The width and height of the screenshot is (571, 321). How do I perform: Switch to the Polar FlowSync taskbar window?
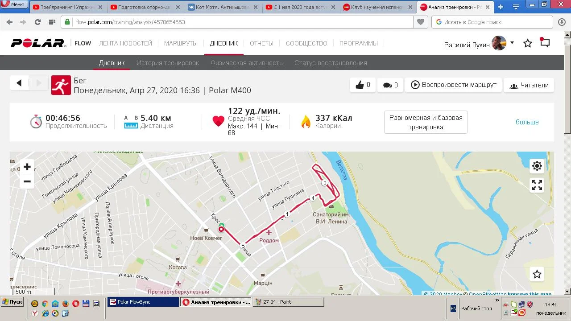[143, 302]
